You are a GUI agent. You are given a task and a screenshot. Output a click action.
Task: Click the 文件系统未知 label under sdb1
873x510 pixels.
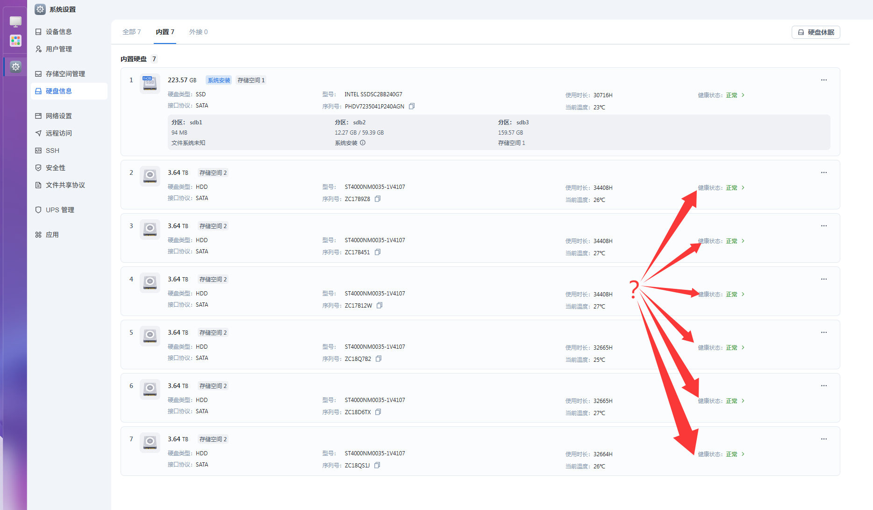pos(188,143)
